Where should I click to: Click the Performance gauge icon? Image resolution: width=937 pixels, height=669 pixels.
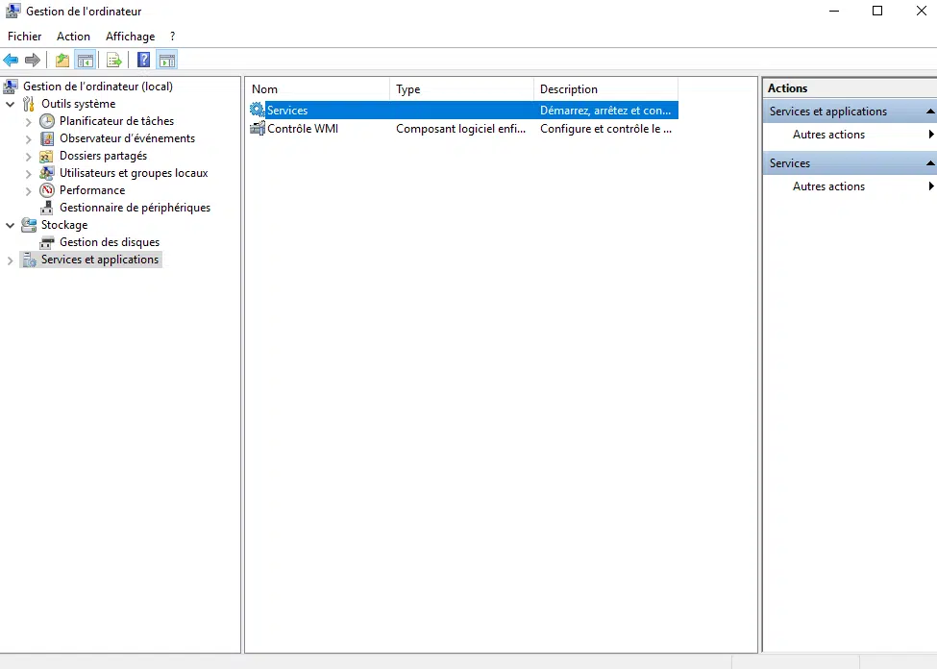pos(47,190)
